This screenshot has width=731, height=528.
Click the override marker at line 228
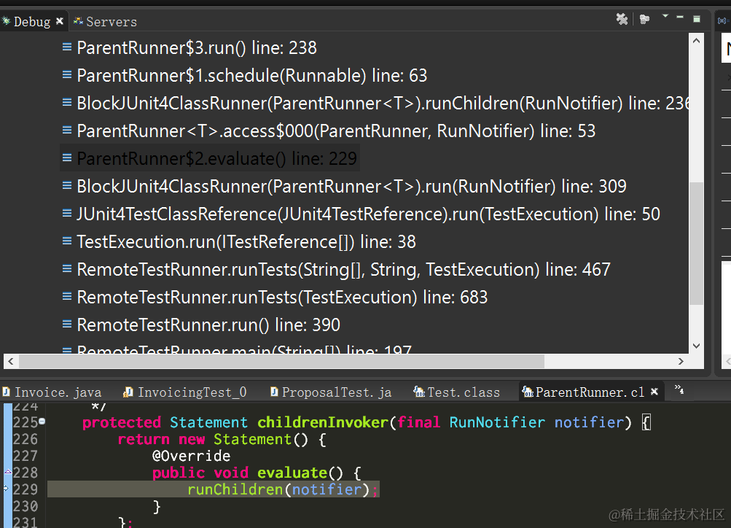coord(8,472)
